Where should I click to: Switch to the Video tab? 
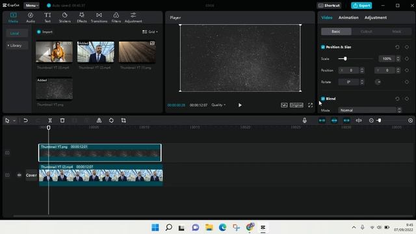click(x=327, y=18)
